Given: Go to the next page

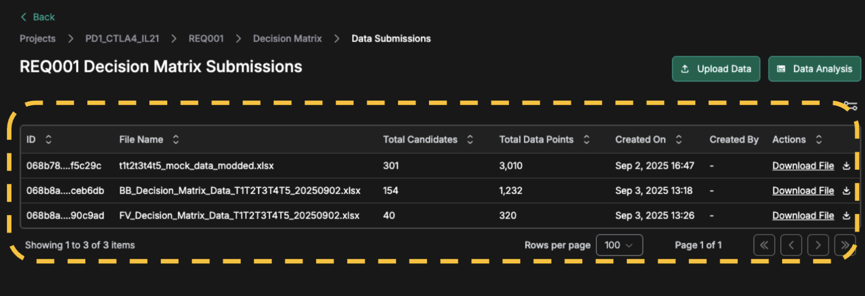Looking at the screenshot, I should pos(818,245).
